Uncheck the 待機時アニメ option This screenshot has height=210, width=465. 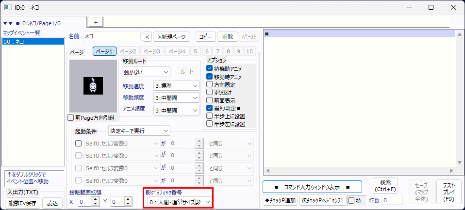click(x=210, y=69)
